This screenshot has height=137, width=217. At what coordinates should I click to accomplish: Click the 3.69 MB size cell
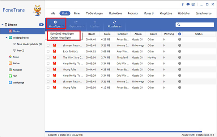(x=106, y=51)
